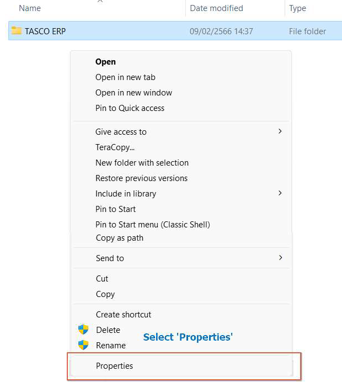Select 'Restore previous versions'

coord(141,178)
